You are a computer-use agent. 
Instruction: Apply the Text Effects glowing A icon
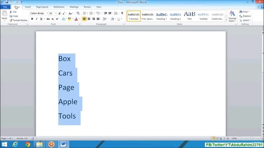63,19
